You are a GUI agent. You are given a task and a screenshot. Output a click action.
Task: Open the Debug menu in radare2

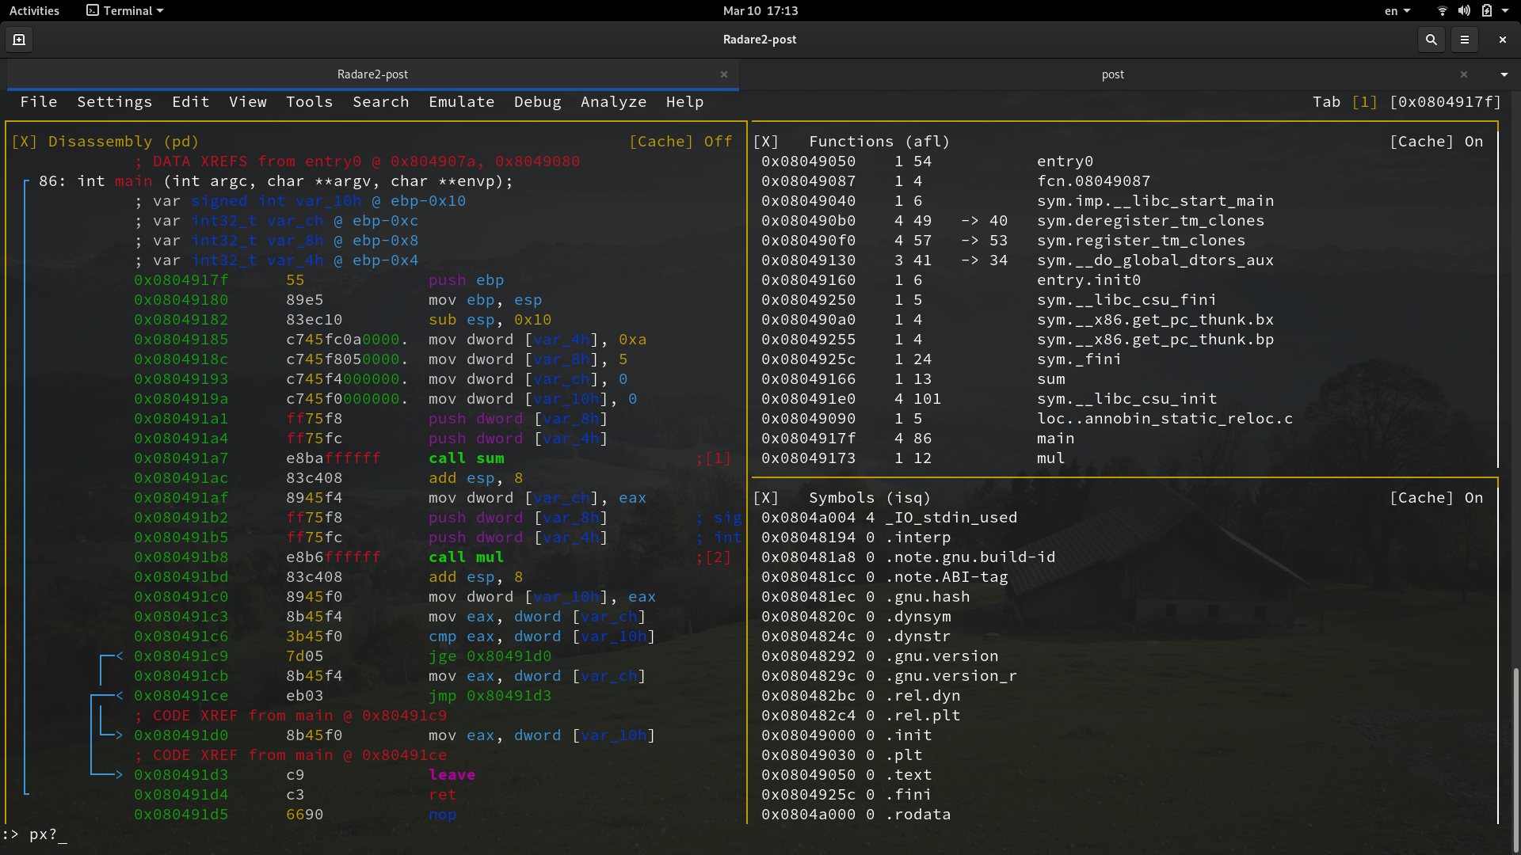click(538, 101)
